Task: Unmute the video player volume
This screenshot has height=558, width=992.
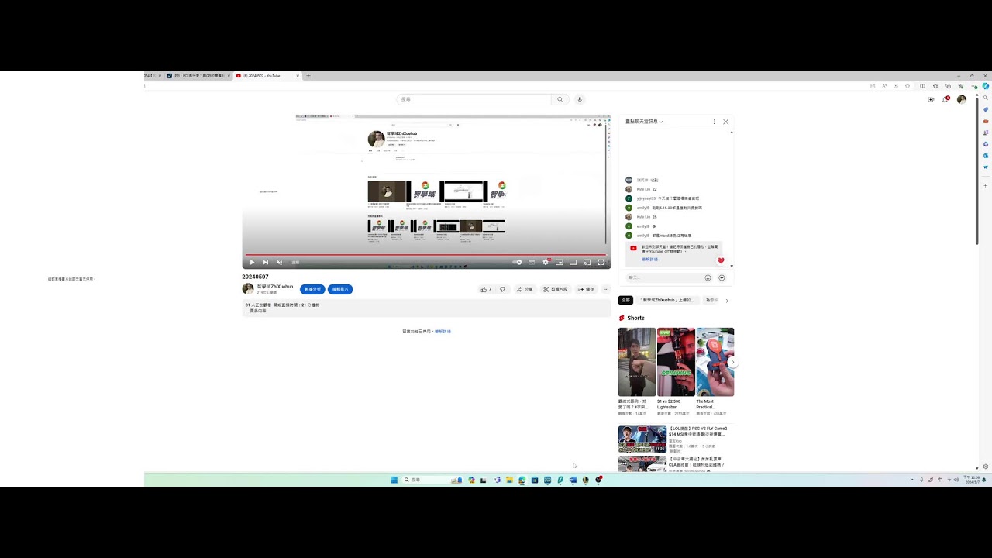Action: click(279, 263)
